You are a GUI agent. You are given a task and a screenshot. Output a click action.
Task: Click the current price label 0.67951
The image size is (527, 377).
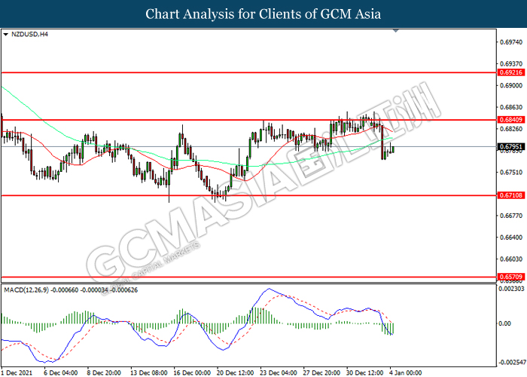point(511,147)
